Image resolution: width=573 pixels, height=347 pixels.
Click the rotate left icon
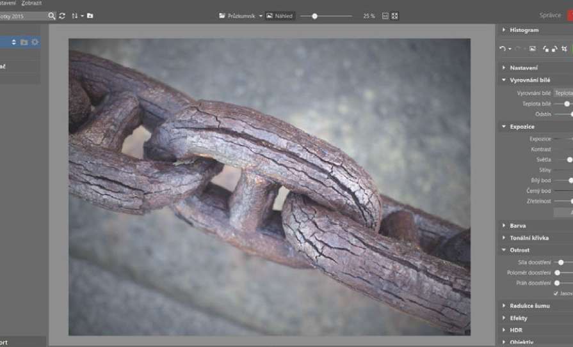(x=545, y=49)
